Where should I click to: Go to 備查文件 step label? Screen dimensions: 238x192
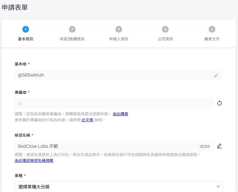click(212, 39)
